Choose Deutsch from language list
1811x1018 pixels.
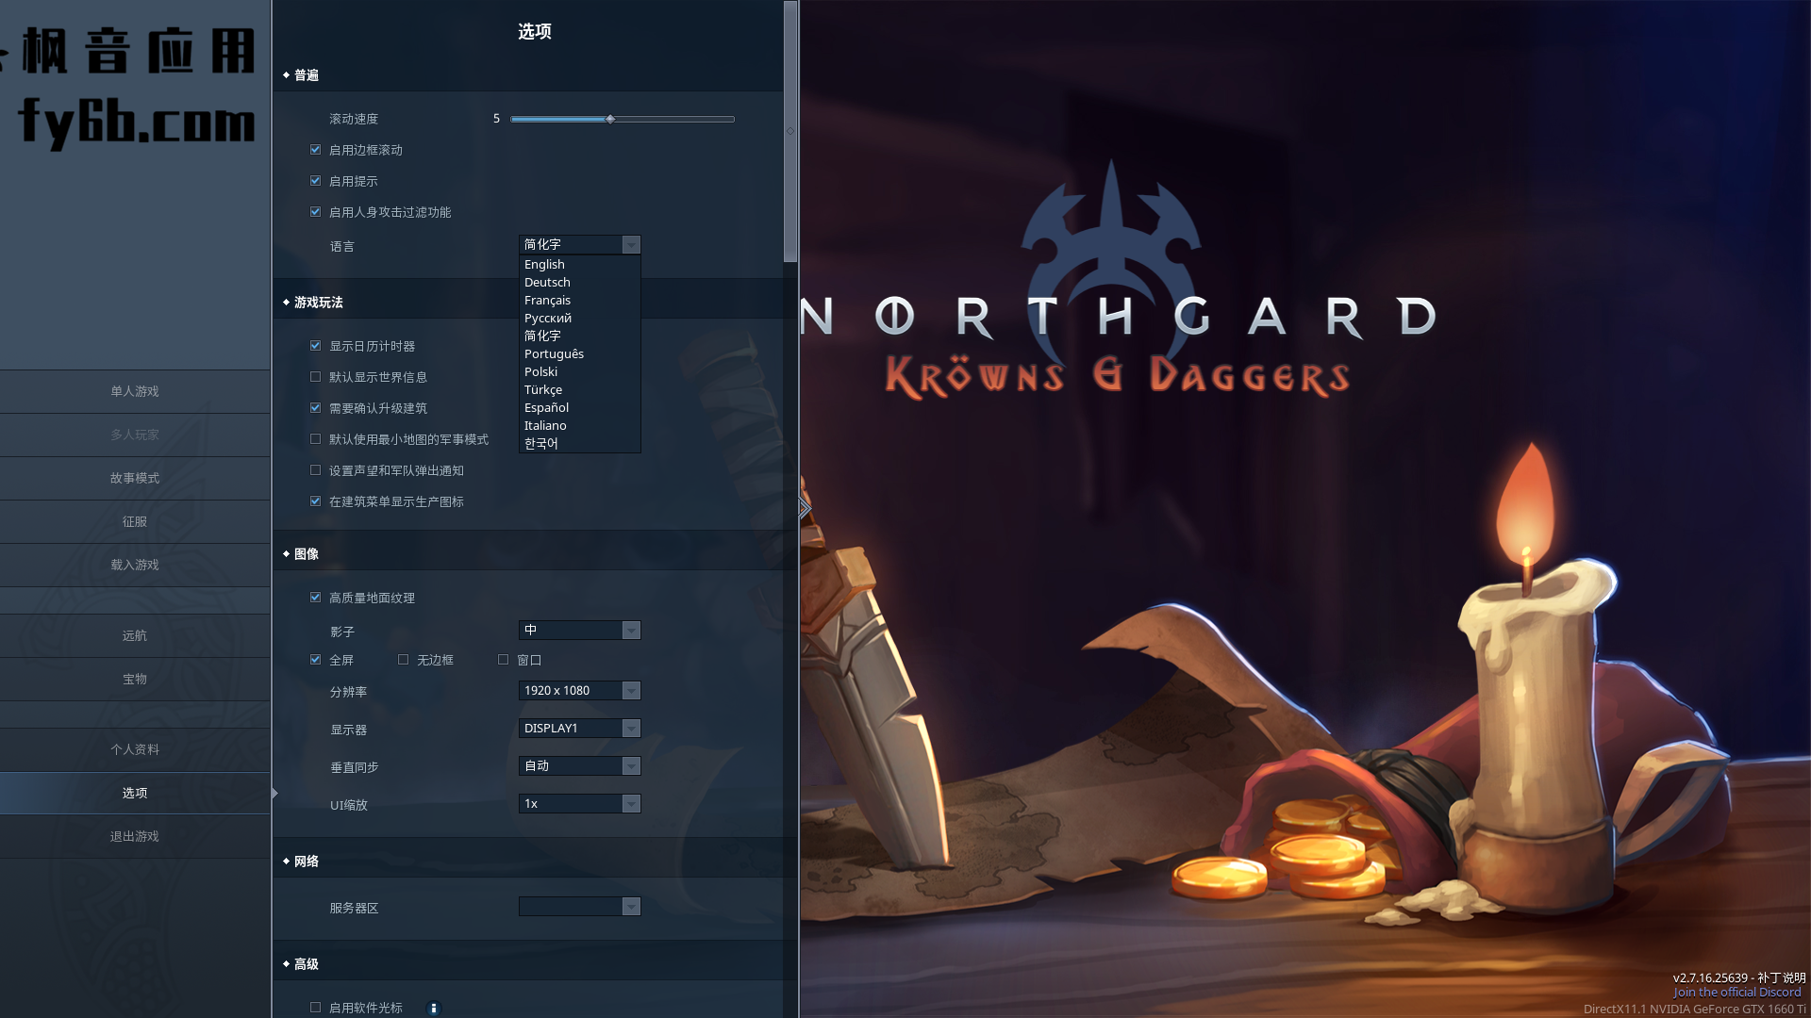tap(580, 283)
